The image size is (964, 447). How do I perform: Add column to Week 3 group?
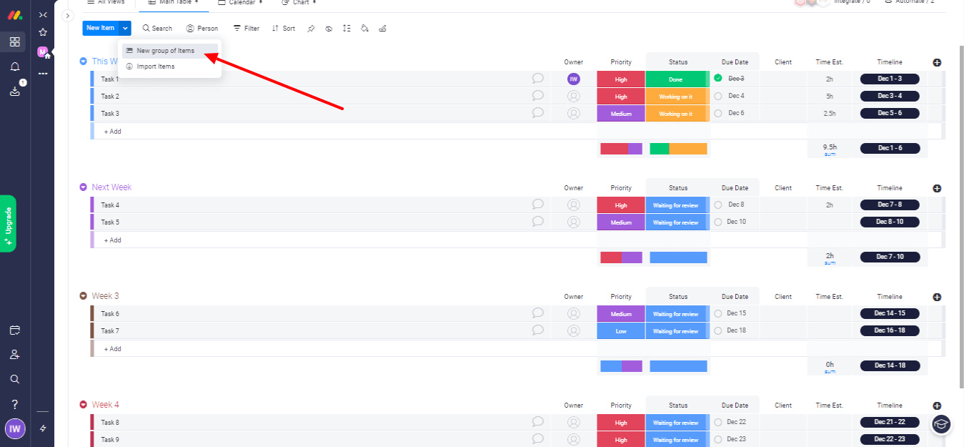tap(937, 297)
